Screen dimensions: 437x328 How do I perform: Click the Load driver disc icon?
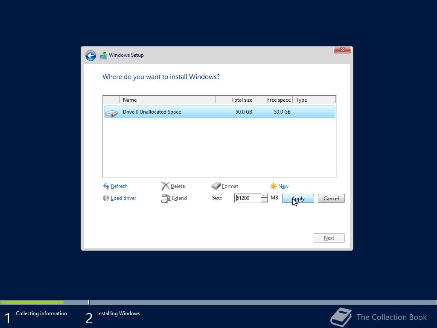pyautogui.click(x=106, y=198)
